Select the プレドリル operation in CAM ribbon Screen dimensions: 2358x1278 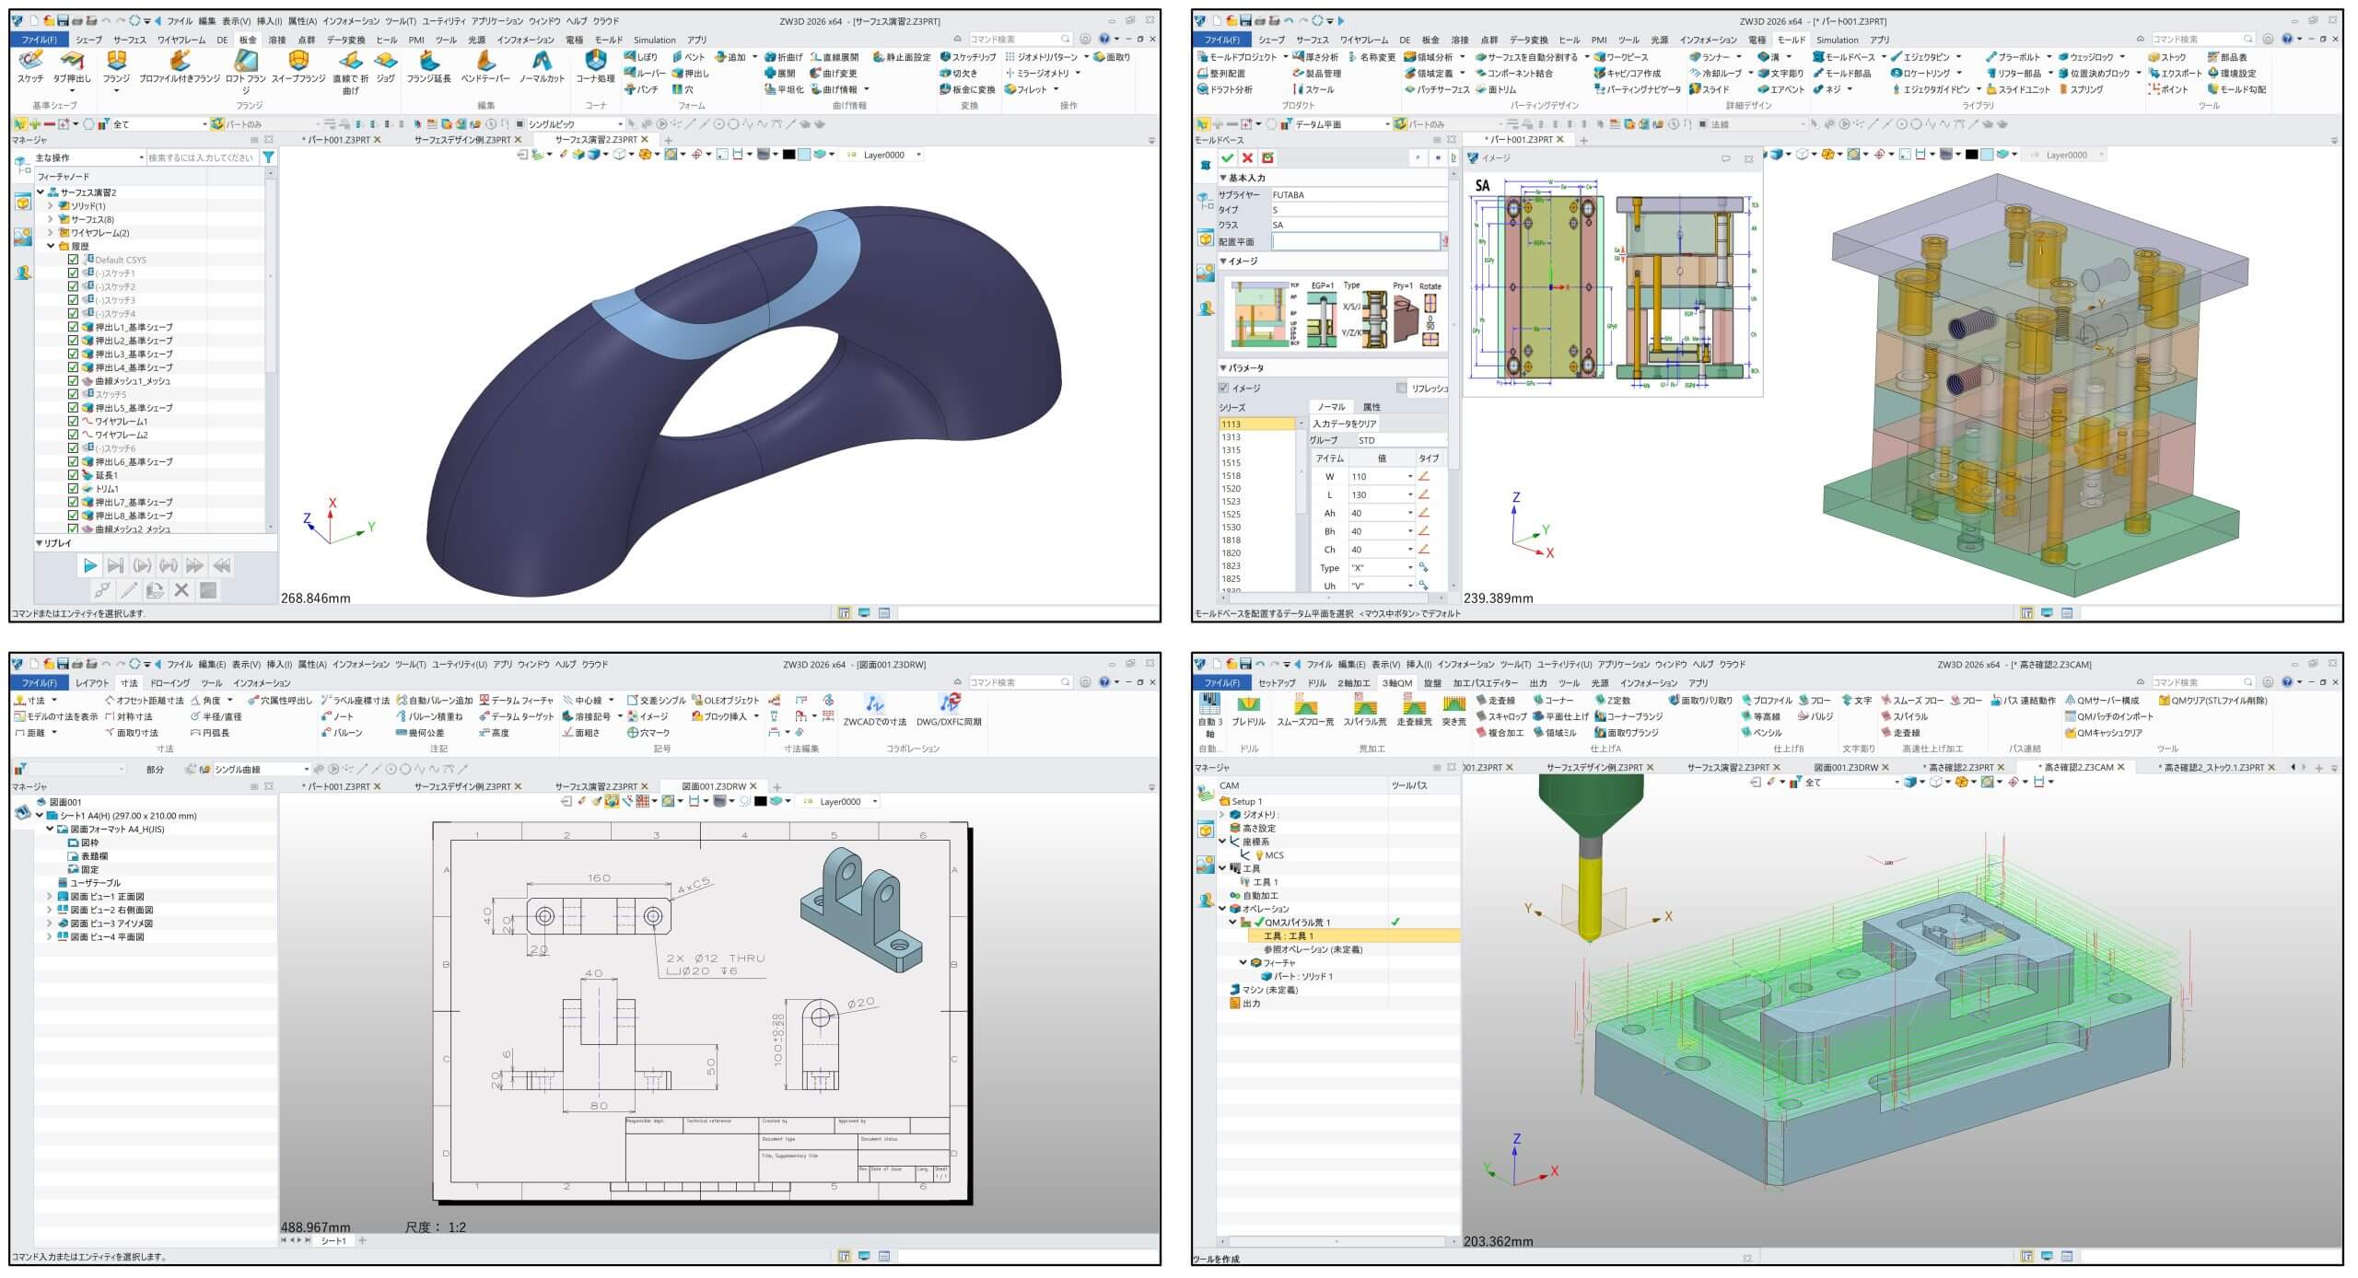(x=1249, y=711)
